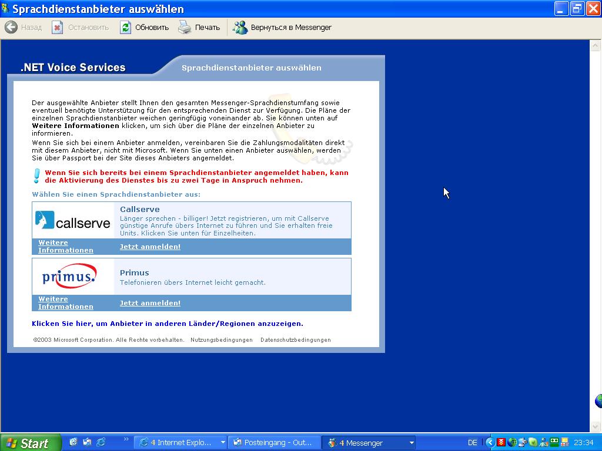Click the Messenger buddy tray icon
This screenshot has height=451, width=602.
click(544, 442)
